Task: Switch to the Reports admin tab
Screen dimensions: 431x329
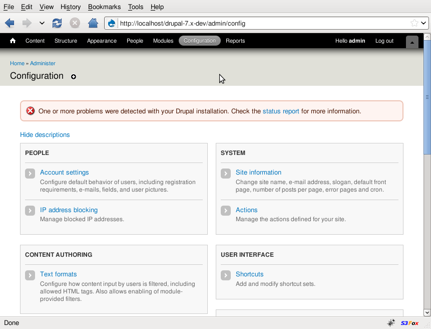Action: point(235,41)
